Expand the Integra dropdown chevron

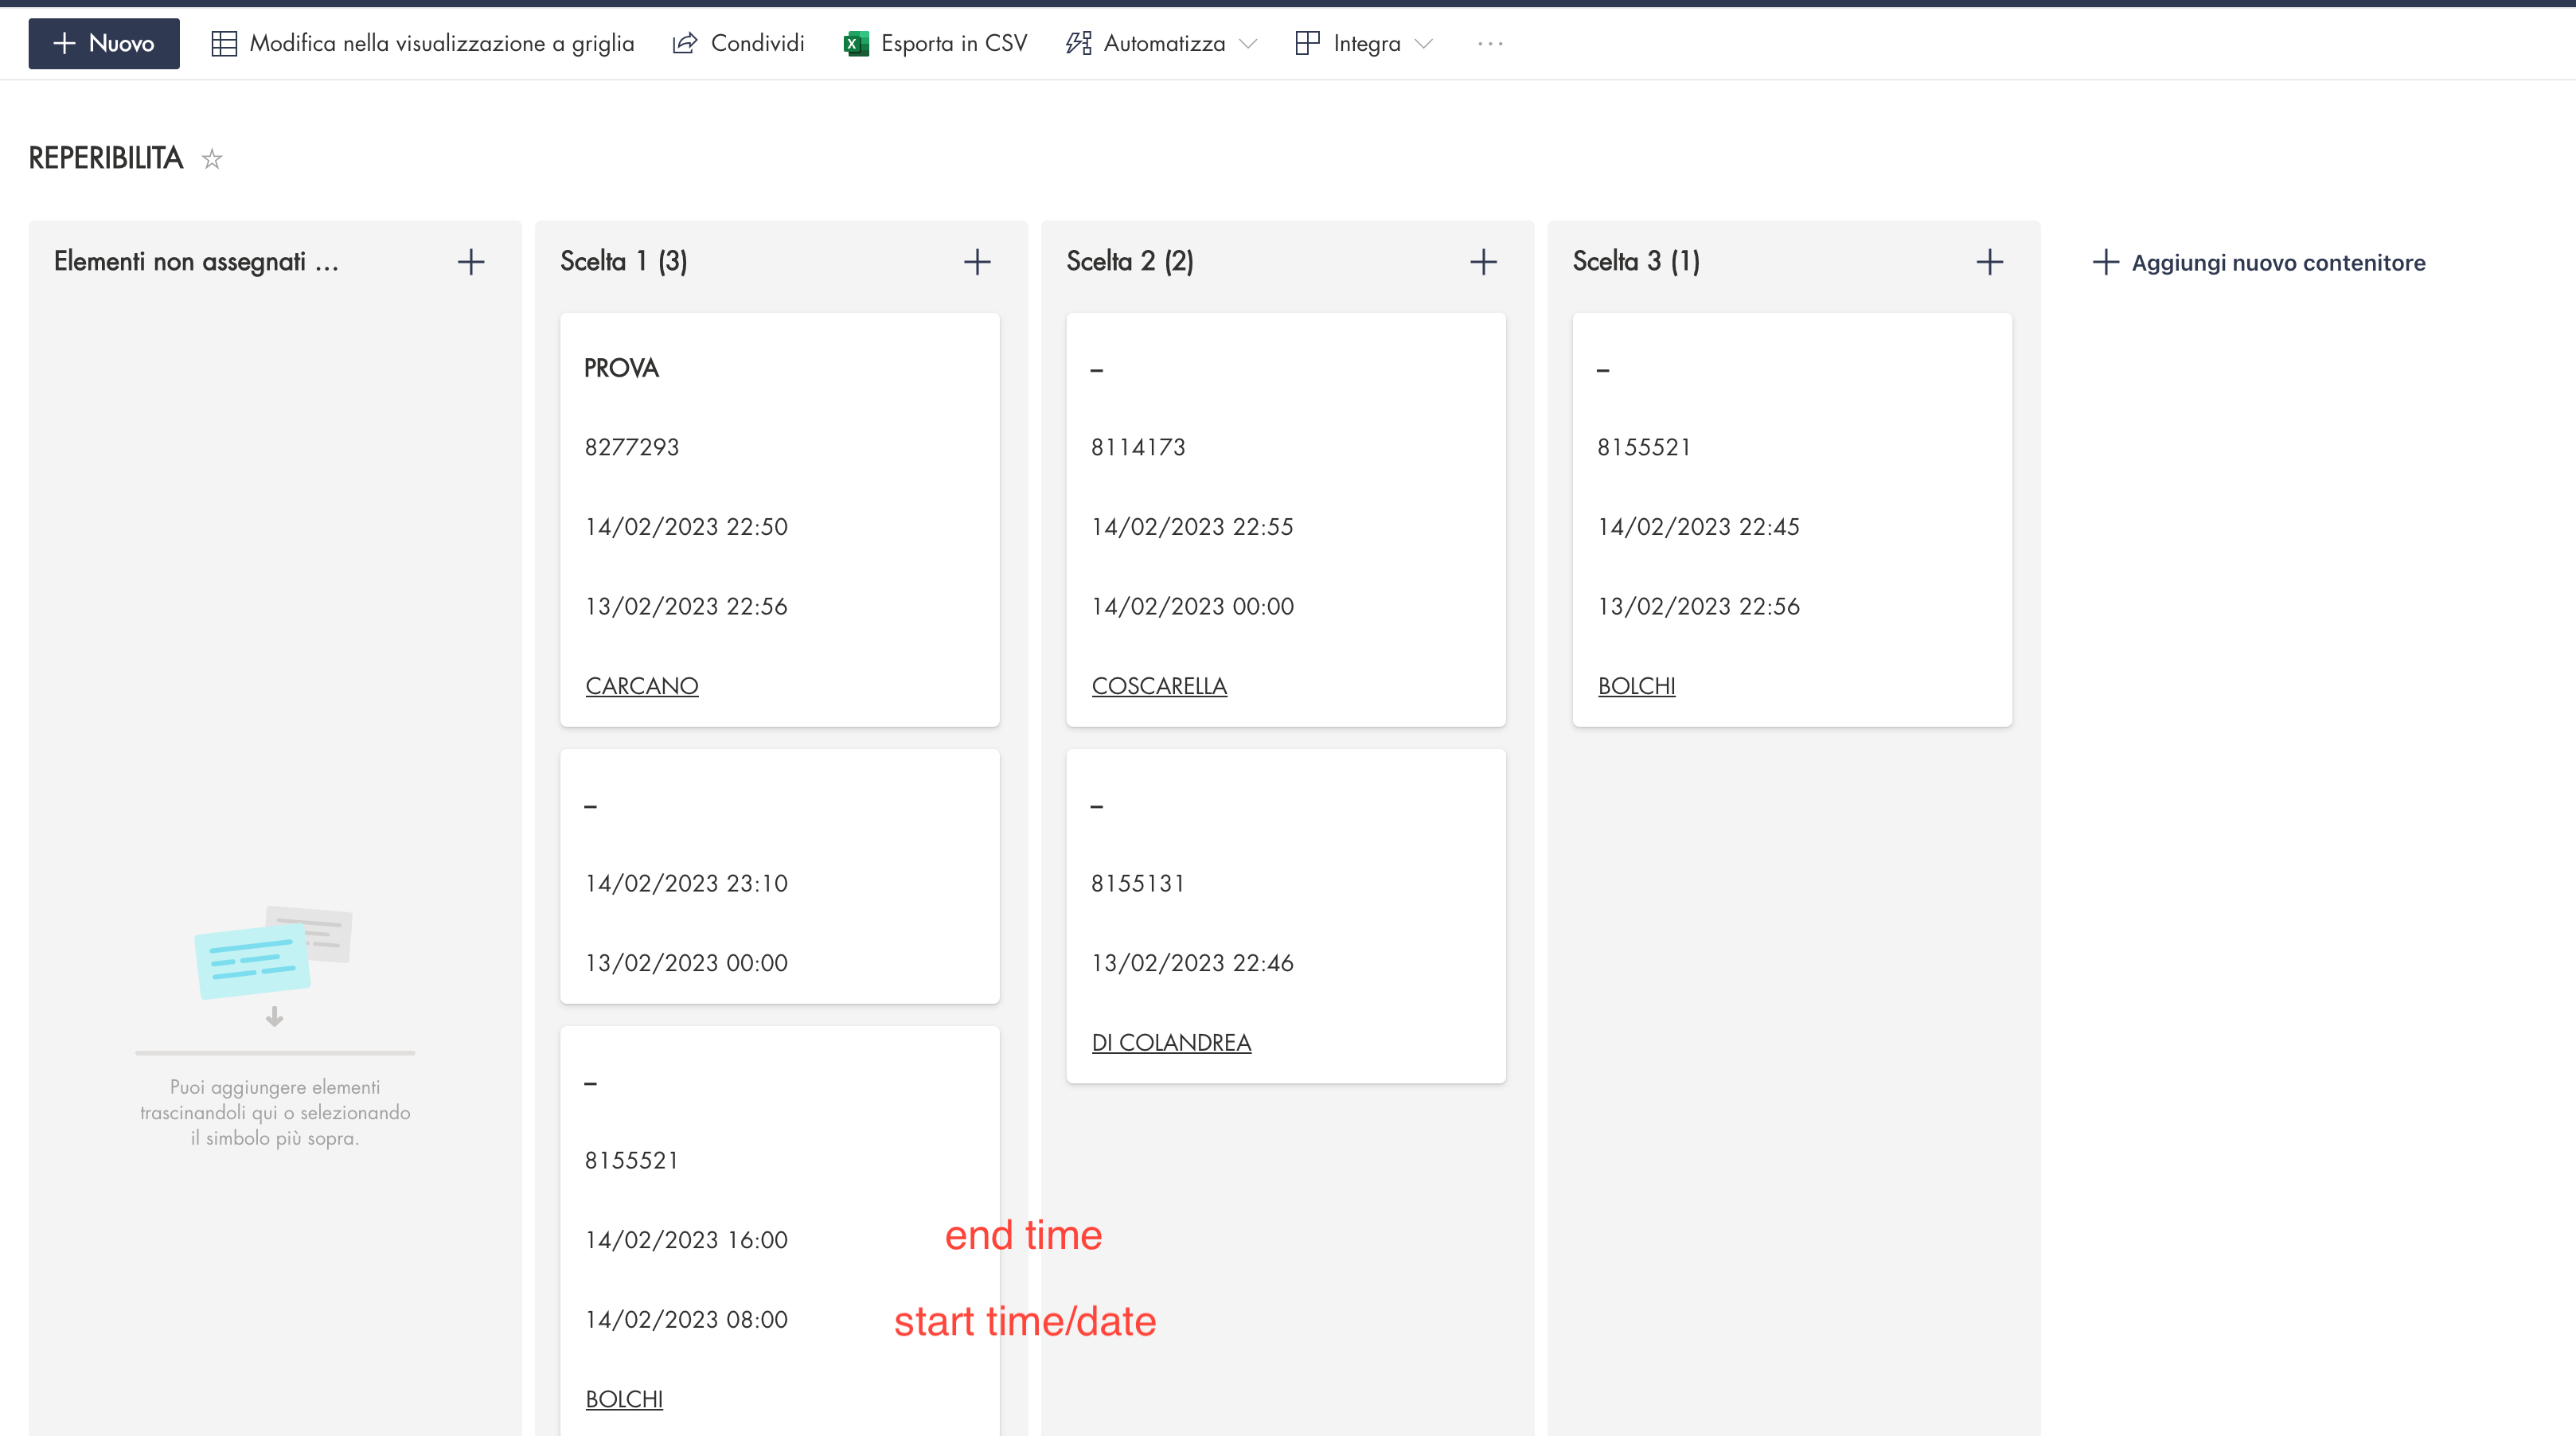tap(1424, 43)
